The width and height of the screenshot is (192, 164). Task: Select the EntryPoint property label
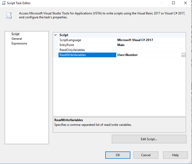click(x=67, y=45)
